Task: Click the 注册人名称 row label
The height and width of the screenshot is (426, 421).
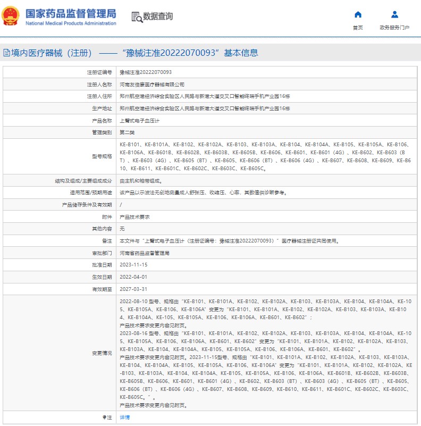Action: (99, 85)
